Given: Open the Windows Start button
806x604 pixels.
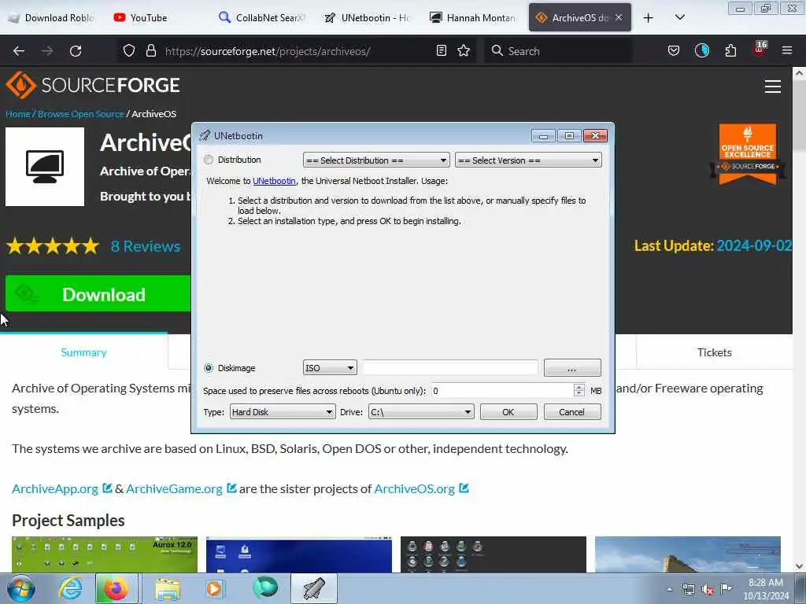Looking at the screenshot, I should pos(20,588).
